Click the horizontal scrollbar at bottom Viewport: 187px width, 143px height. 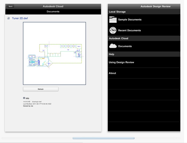tap(103, 138)
